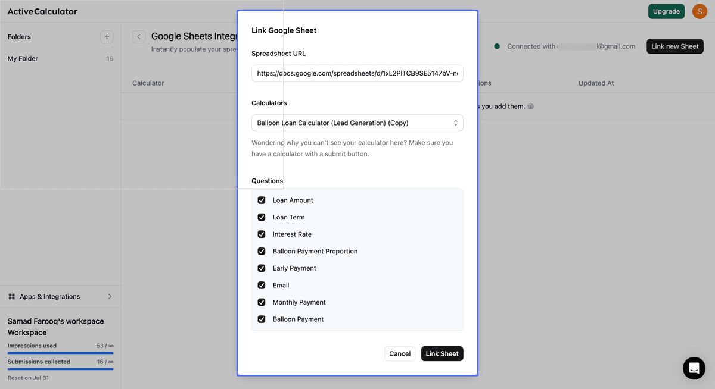715x389 pixels.
Task: Open Apps & Integrations menu item
Action: click(60, 296)
